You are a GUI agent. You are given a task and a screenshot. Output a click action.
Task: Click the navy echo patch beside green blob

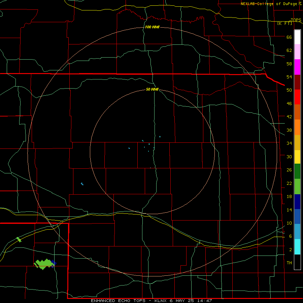(54, 263)
